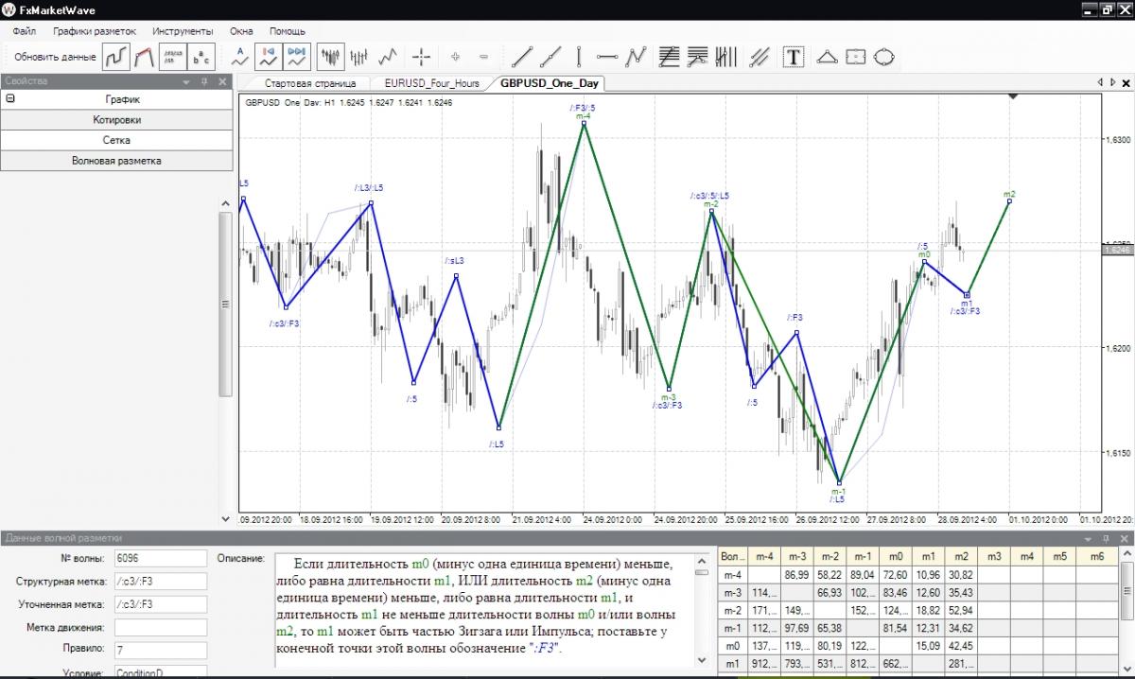Image resolution: width=1135 pixels, height=679 pixels.
Task: Switch to bar chart display icon
Action: (358, 57)
